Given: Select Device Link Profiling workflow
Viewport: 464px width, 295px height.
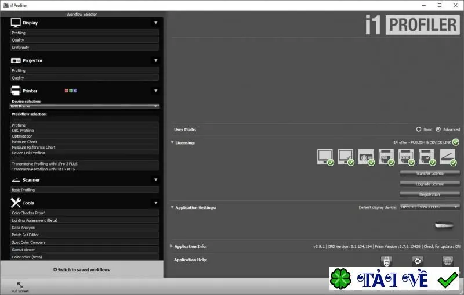Looking at the screenshot, I should click(x=85, y=153).
